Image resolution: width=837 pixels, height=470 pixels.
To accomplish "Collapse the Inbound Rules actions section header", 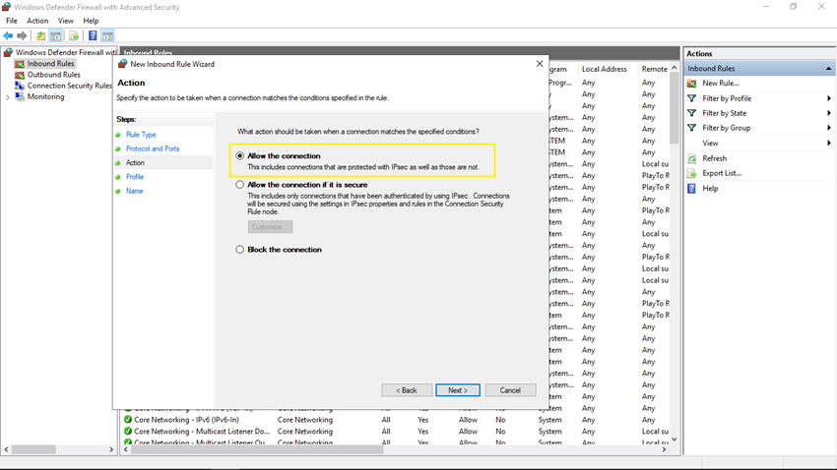I will (828, 68).
